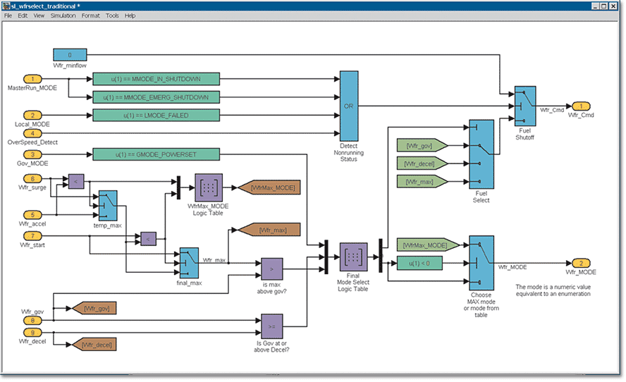626x382 pixels.
Task: Minimize the sl_wfrselect_traditional window
Action: [595, 6]
